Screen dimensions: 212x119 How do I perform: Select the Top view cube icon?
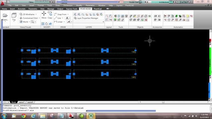(14, 16)
